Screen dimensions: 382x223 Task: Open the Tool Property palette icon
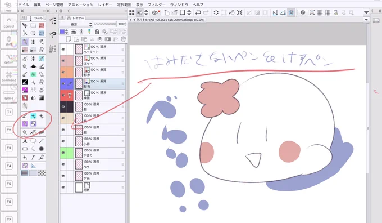click(53, 35)
